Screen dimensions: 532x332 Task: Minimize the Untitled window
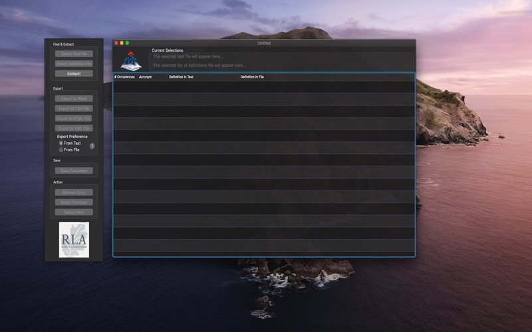122,43
